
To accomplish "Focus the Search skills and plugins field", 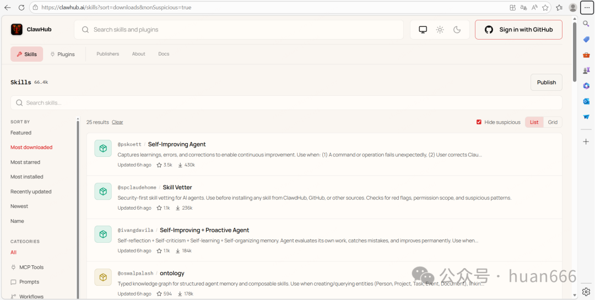I will [239, 30].
